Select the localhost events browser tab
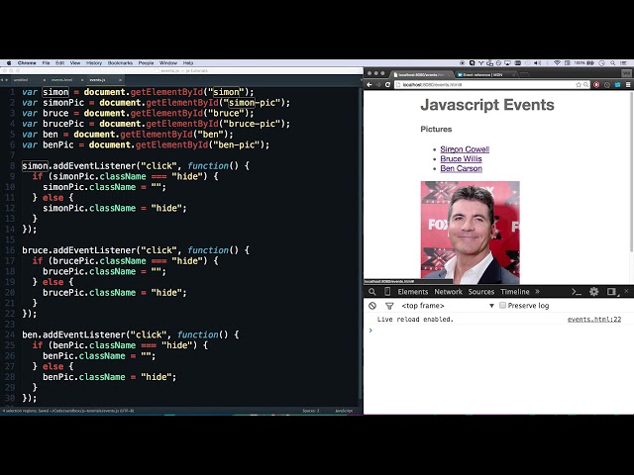Image resolution: width=634 pixels, height=475 pixels. 420,75
